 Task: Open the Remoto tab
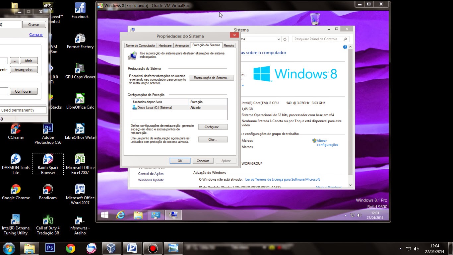point(229,45)
